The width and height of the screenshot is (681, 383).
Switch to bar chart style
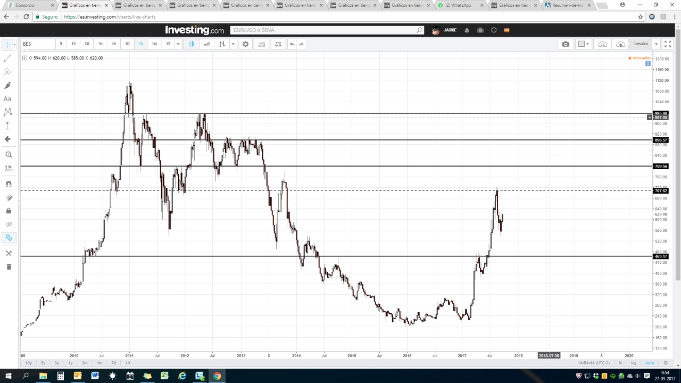pos(222,44)
